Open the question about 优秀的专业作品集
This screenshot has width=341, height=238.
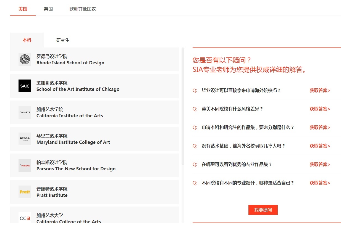[237, 165]
